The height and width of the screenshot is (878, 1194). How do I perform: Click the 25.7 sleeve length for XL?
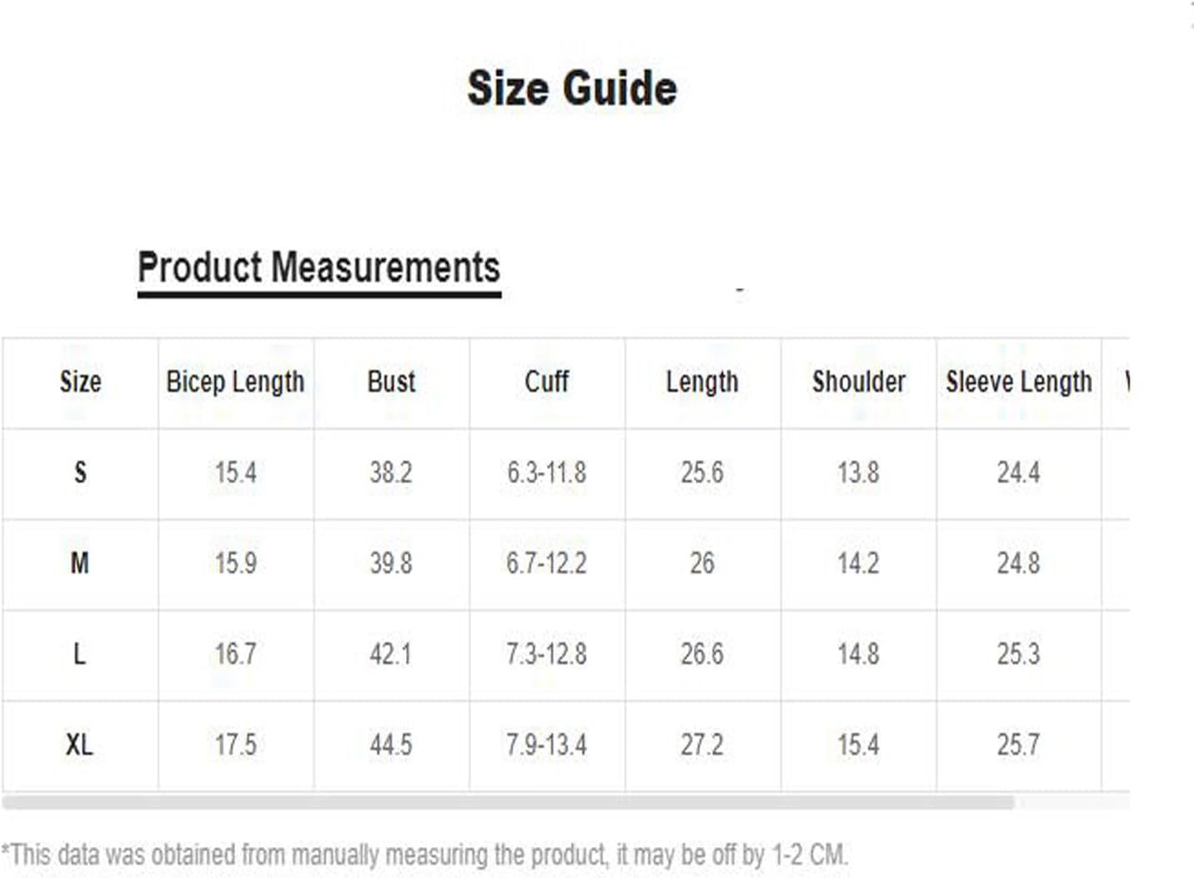[x=1019, y=745]
